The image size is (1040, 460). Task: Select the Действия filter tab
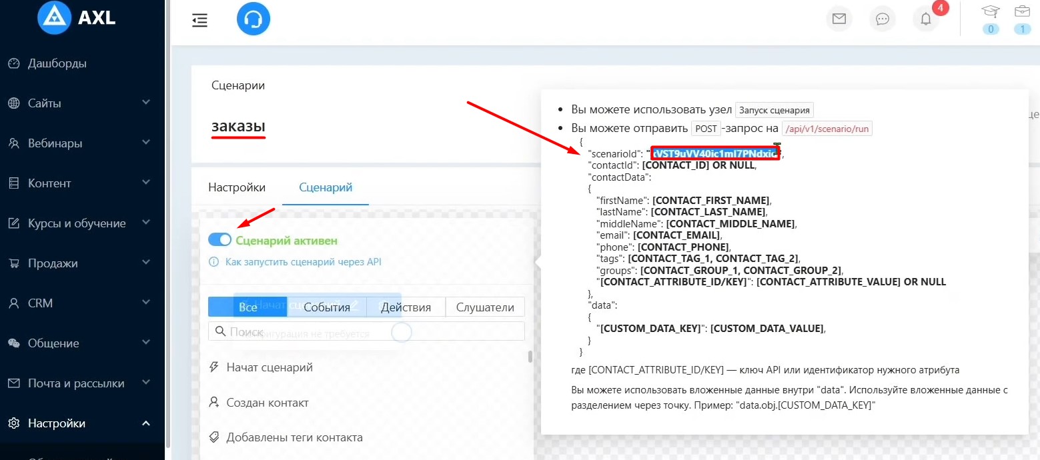[406, 307]
